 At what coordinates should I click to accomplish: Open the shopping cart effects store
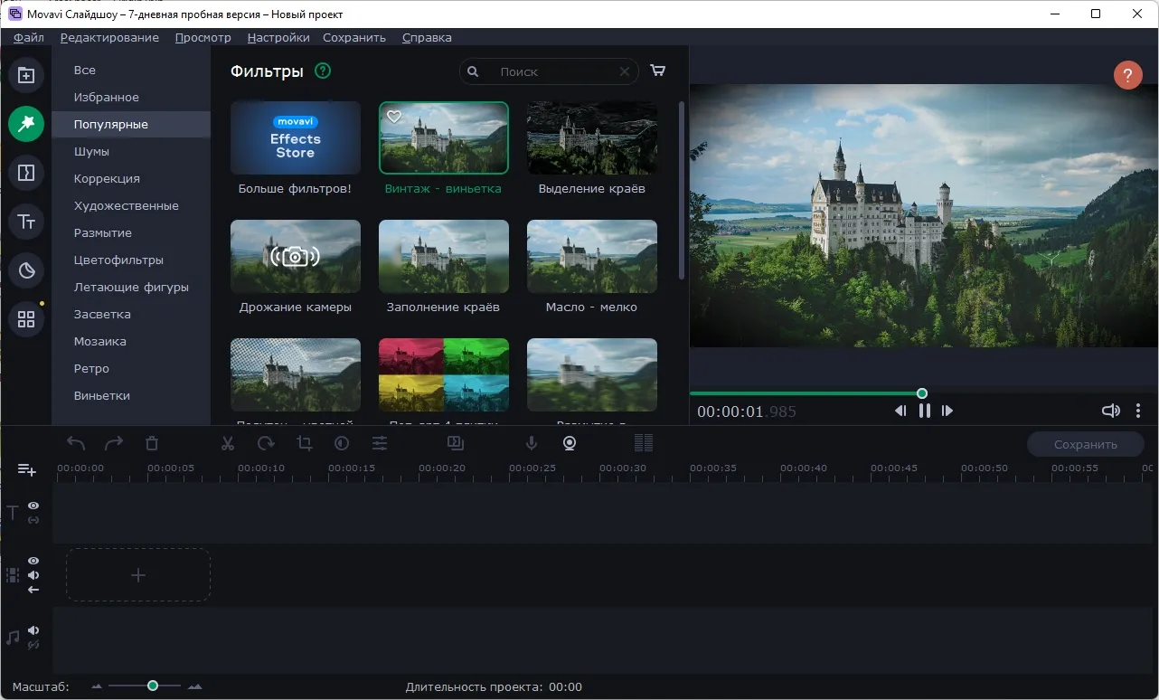[x=658, y=71]
